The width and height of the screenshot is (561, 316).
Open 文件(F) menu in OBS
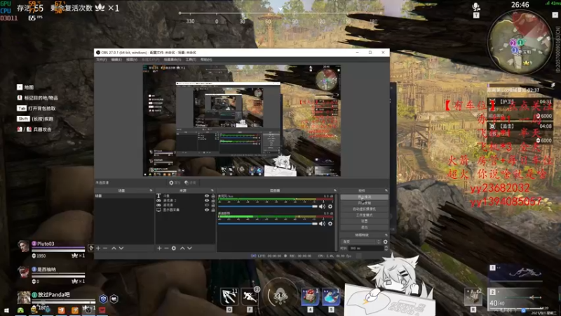[x=101, y=60]
